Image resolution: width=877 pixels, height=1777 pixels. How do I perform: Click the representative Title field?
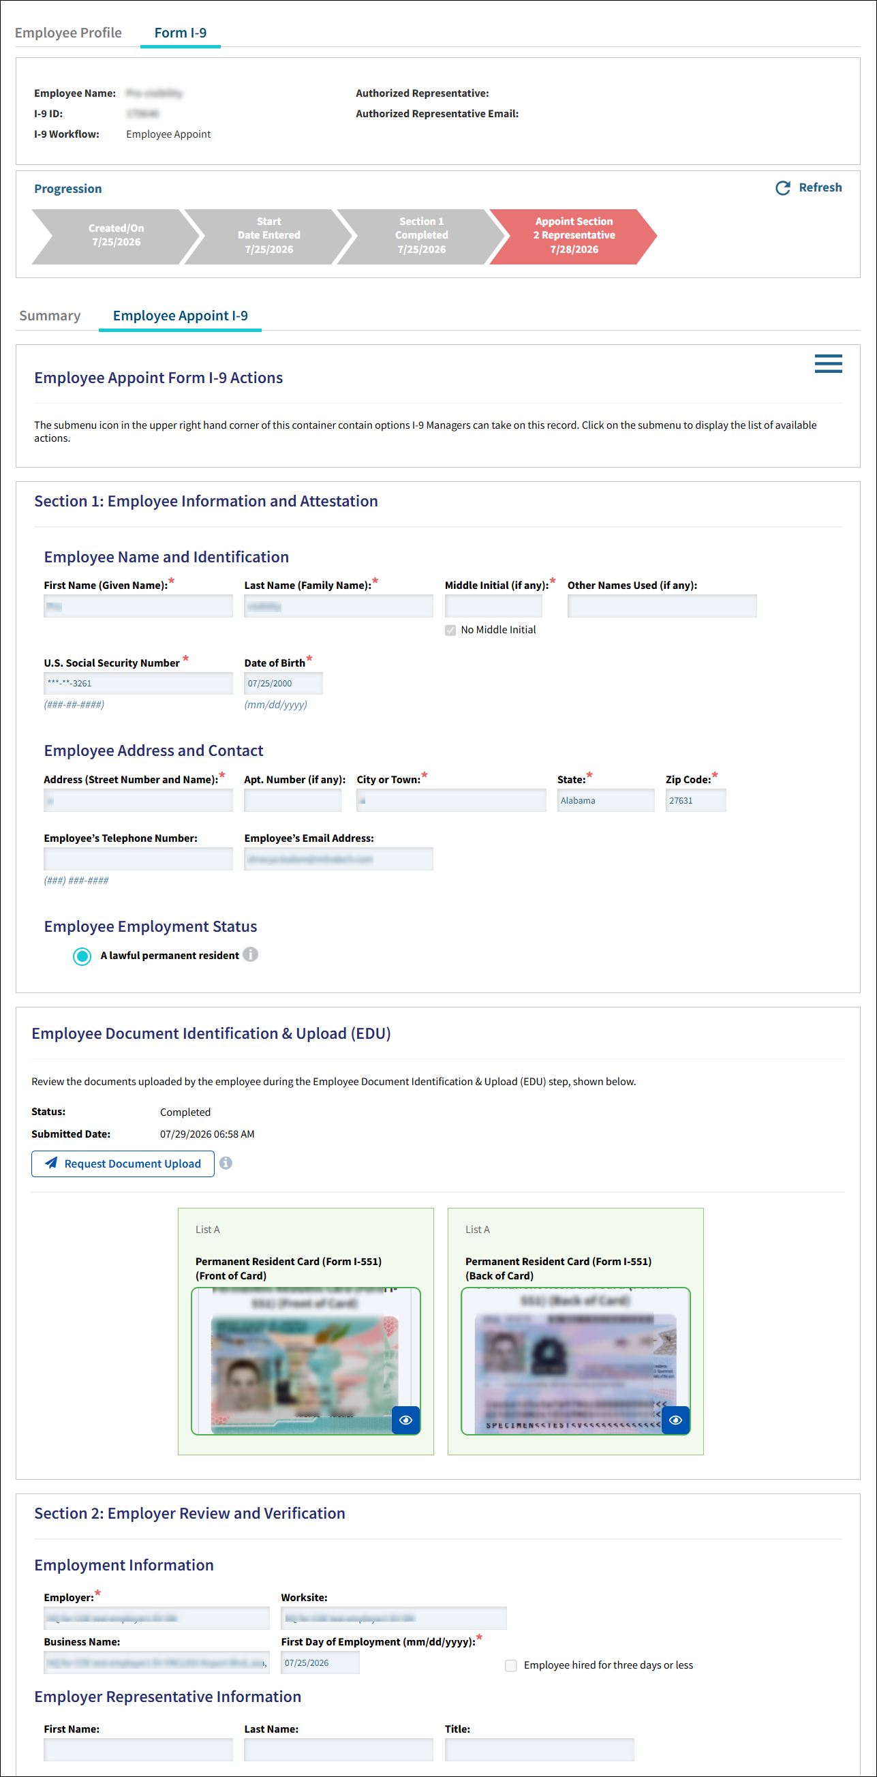coord(539,1750)
